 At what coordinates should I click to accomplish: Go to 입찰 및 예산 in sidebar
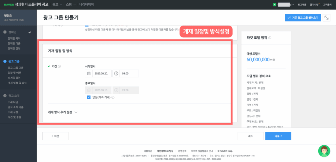(14, 73)
